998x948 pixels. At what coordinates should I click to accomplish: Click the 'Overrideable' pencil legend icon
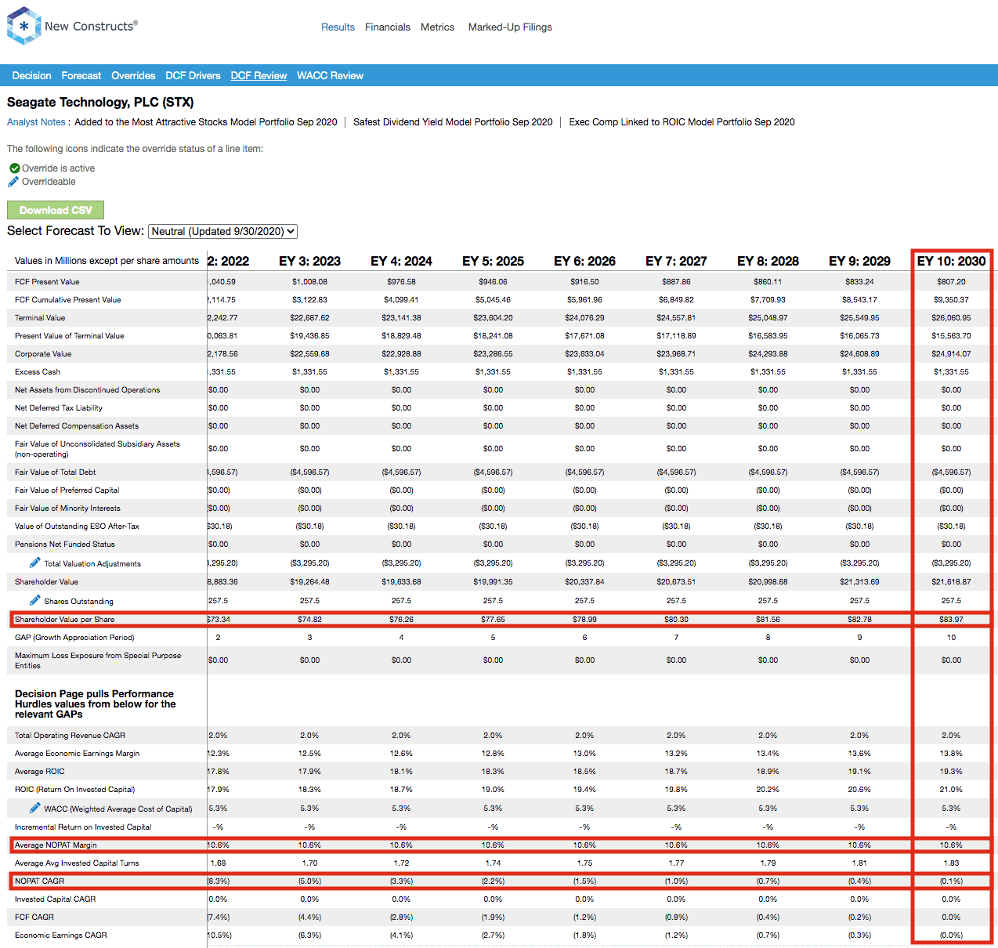click(x=13, y=182)
